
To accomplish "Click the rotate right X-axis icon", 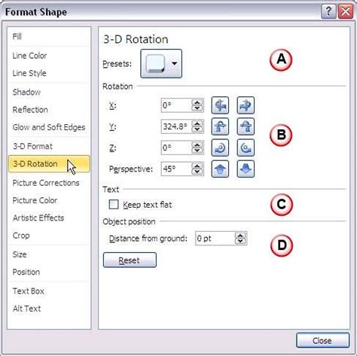I will pos(246,105).
